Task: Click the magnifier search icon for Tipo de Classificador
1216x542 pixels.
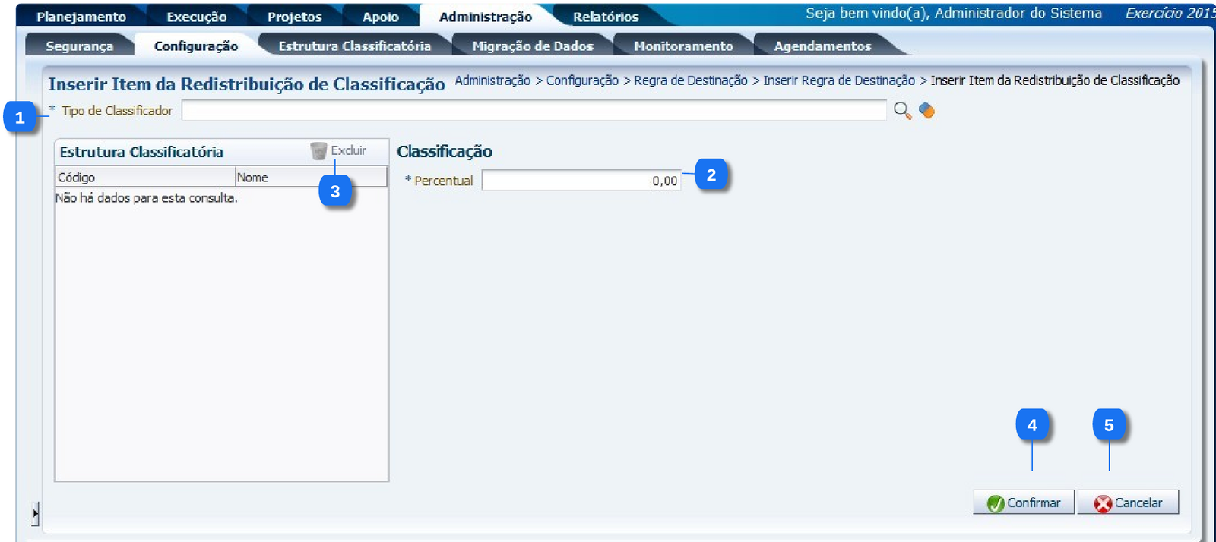Action: pyautogui.click(x=902, y=111)
